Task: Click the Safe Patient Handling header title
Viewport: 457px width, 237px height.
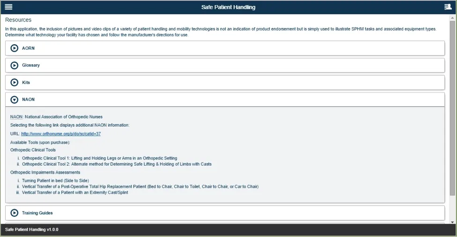Action: 228,7
